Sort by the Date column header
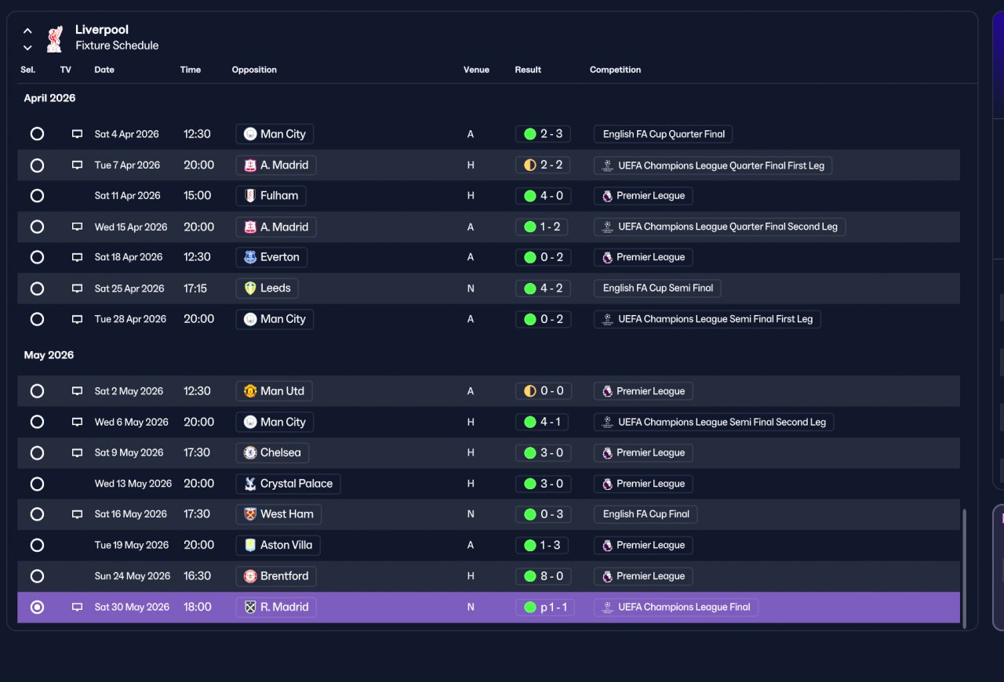Viewport: 1004px width, 682px height. 104,70
